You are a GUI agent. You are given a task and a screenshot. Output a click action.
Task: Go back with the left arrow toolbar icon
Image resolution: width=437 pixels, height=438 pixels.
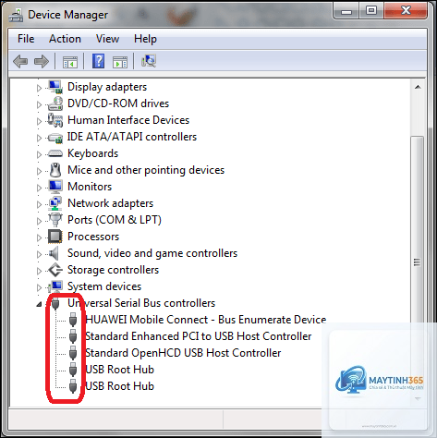coord(20,61)
